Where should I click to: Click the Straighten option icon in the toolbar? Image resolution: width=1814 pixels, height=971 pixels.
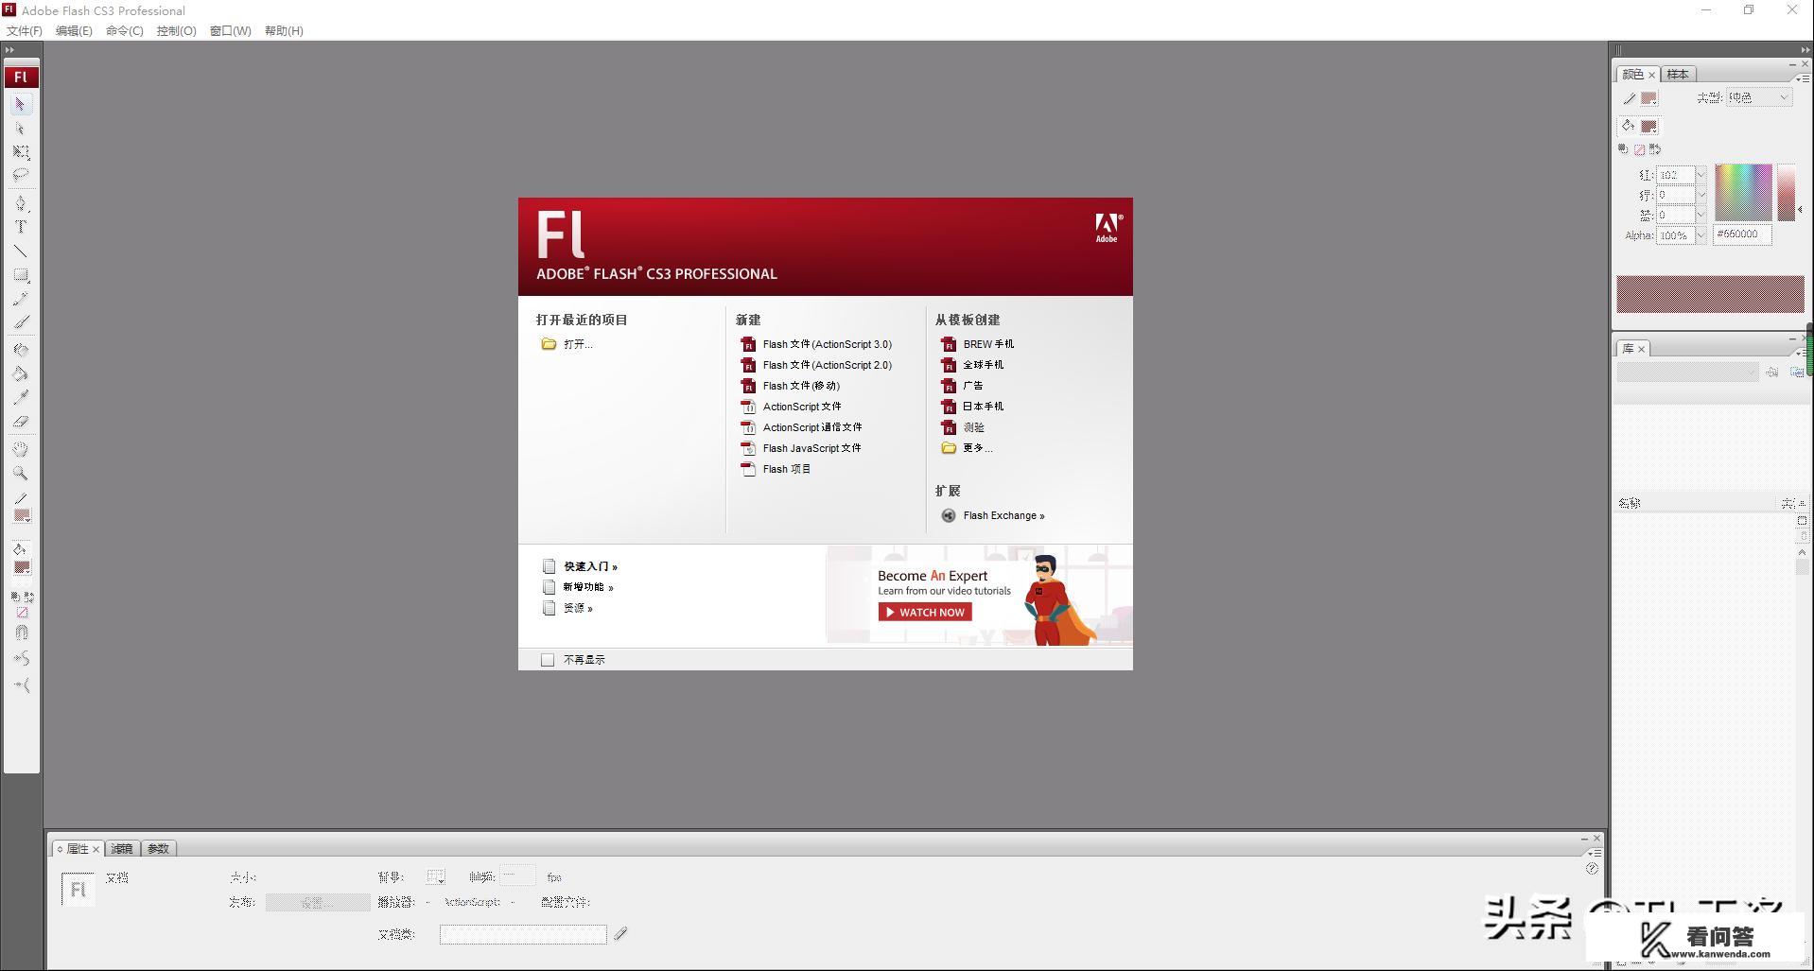[22, 685]
